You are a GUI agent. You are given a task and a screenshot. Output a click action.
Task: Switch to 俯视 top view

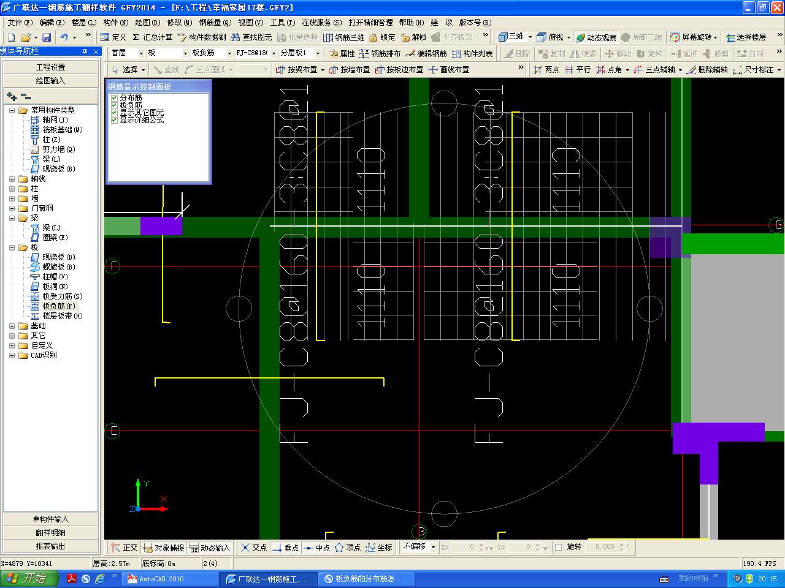tap(550, 37)
